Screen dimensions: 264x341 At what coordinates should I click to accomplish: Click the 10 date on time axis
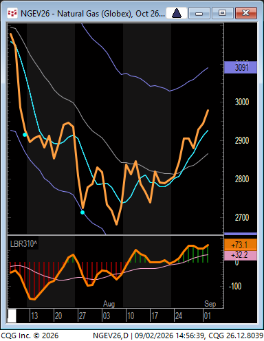131,316
